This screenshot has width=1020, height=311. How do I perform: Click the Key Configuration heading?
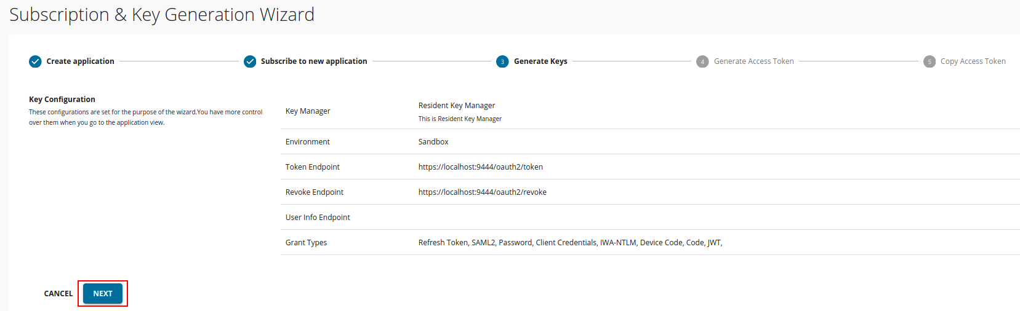pos(62,100)
